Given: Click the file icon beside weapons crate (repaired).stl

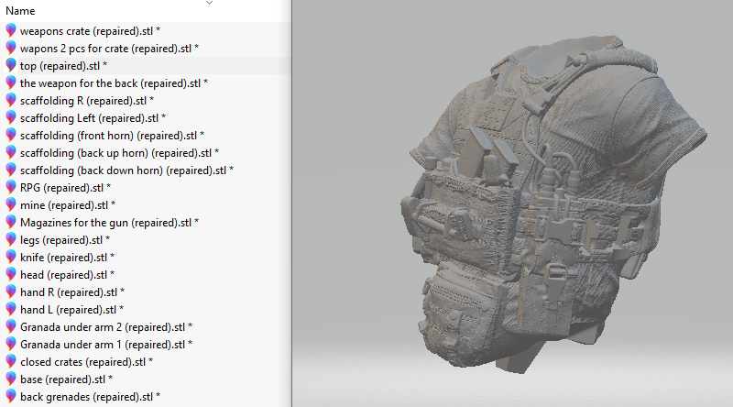Looking at the screenshot, I should pos(11,30).
